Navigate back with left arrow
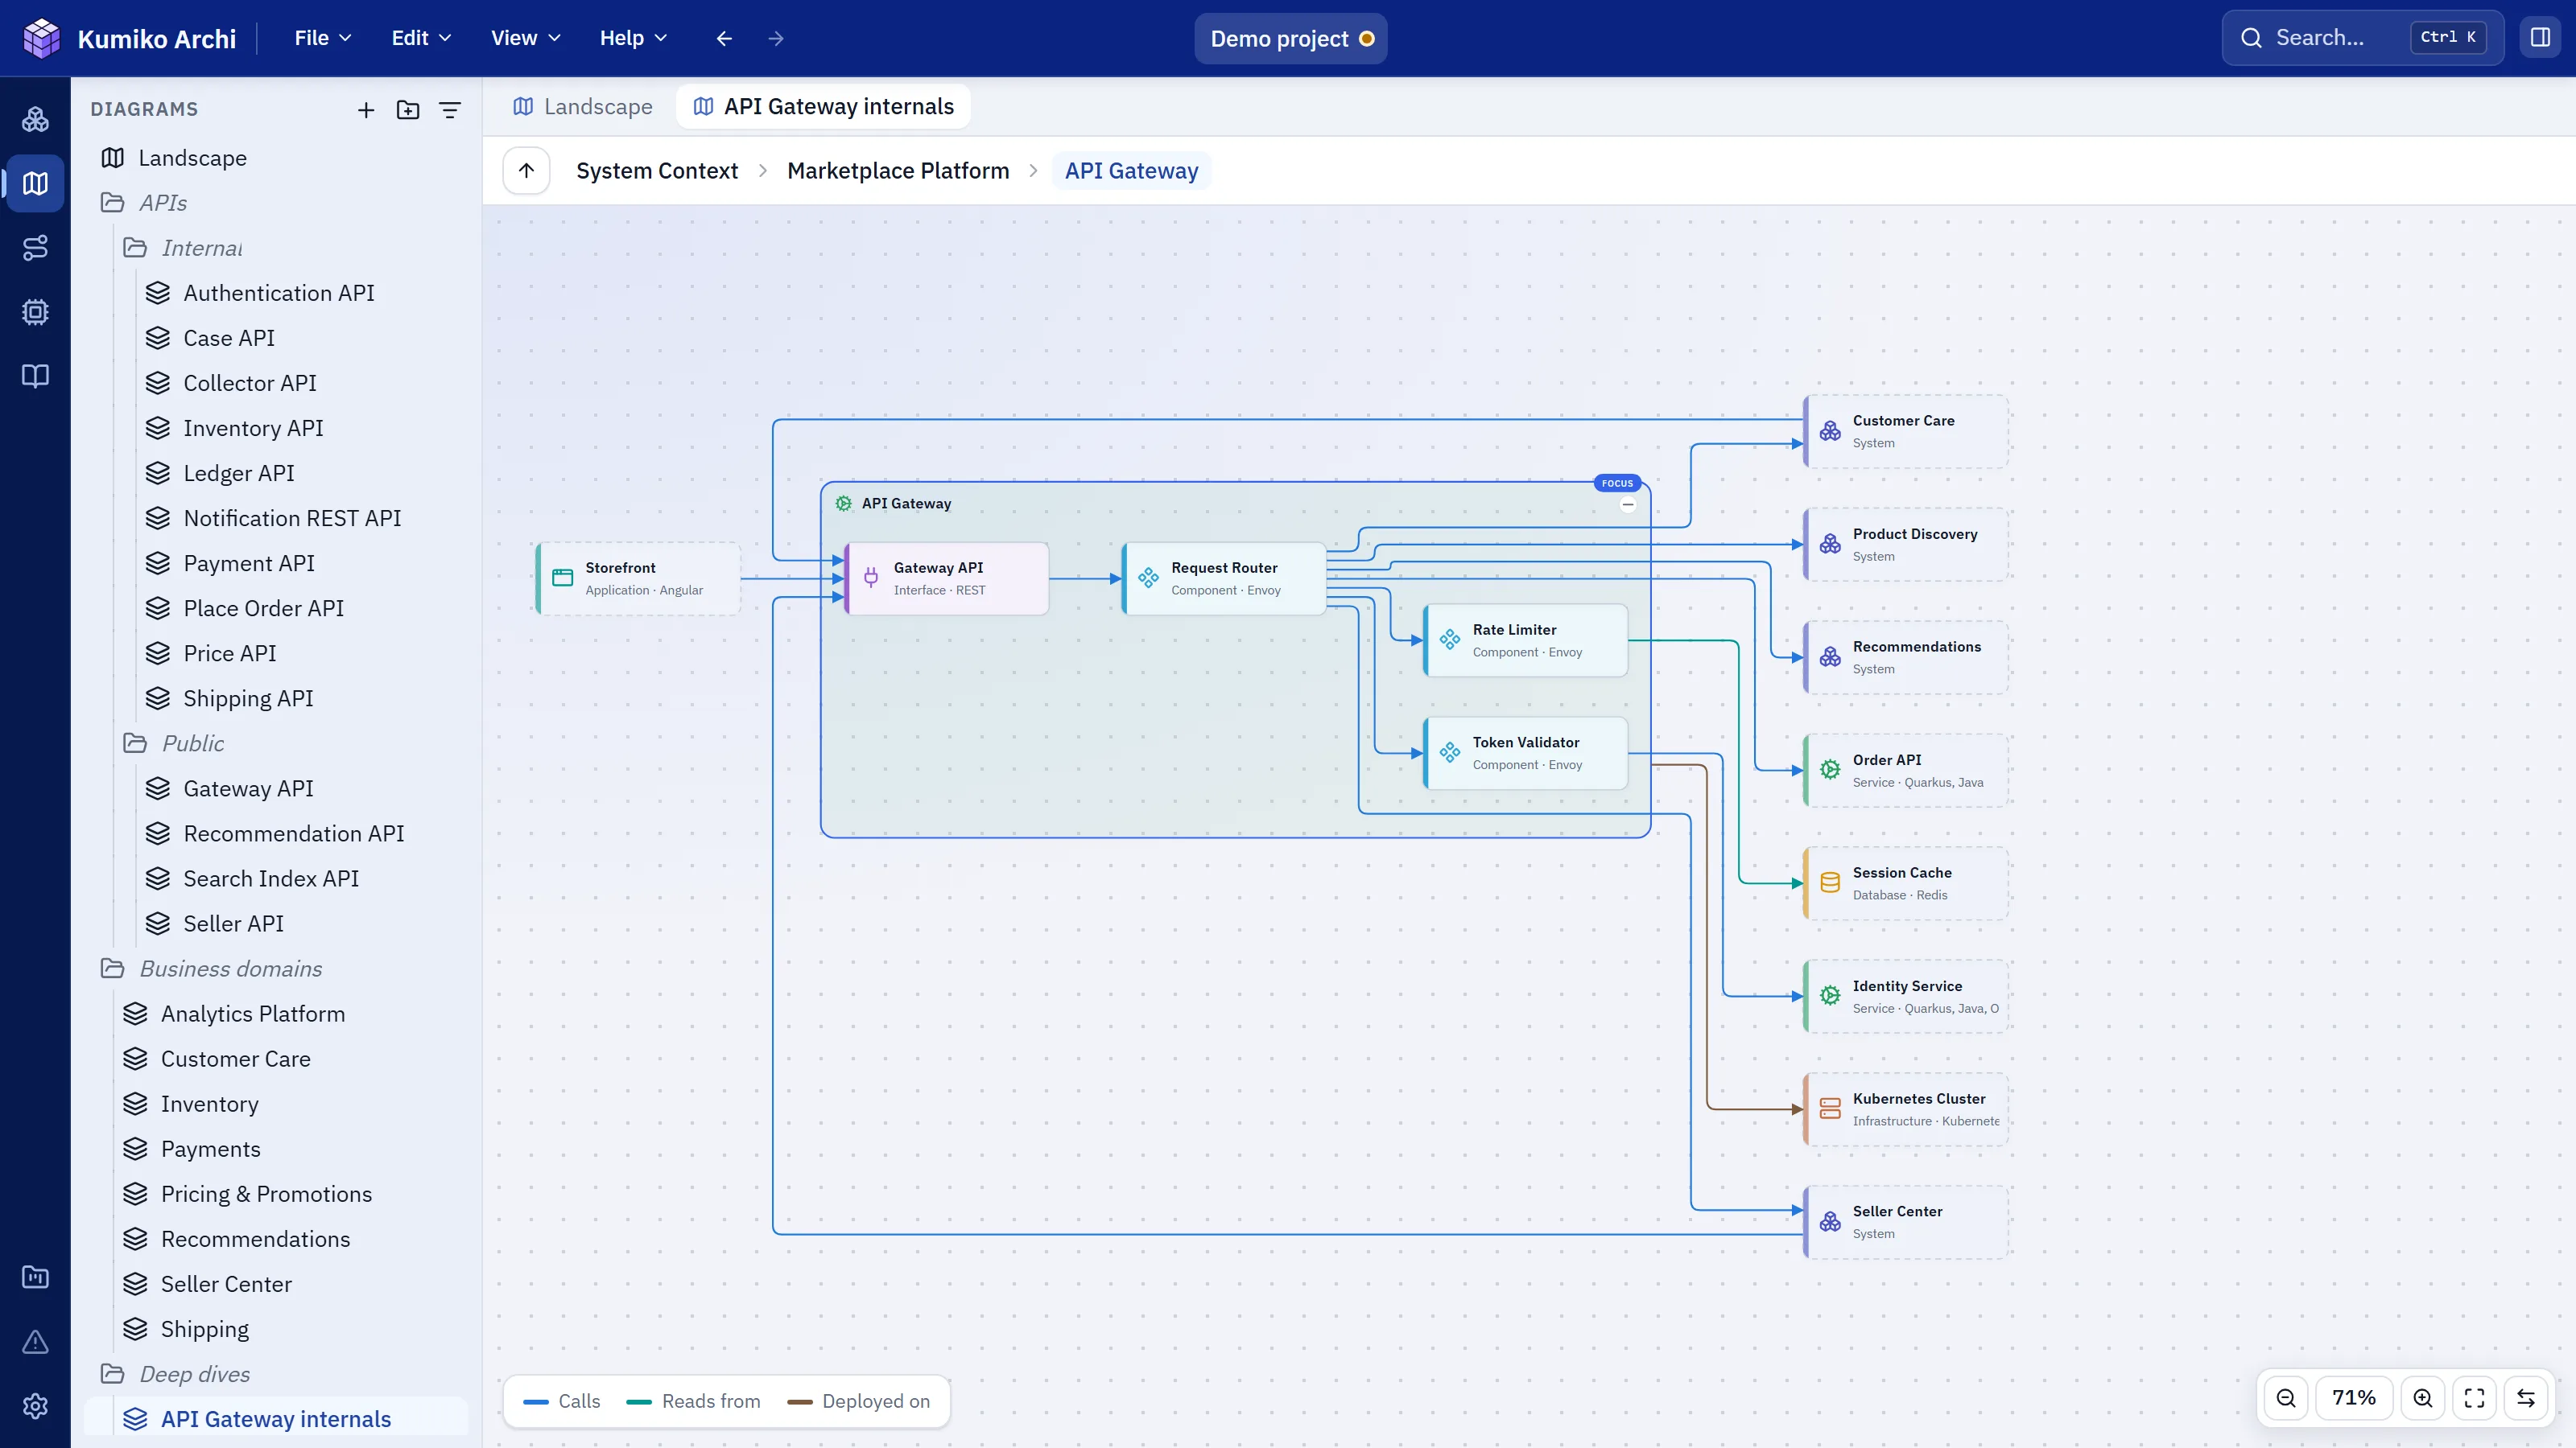The width and height of the screenshot is (2576, 1448). click(x=724, y=39)
